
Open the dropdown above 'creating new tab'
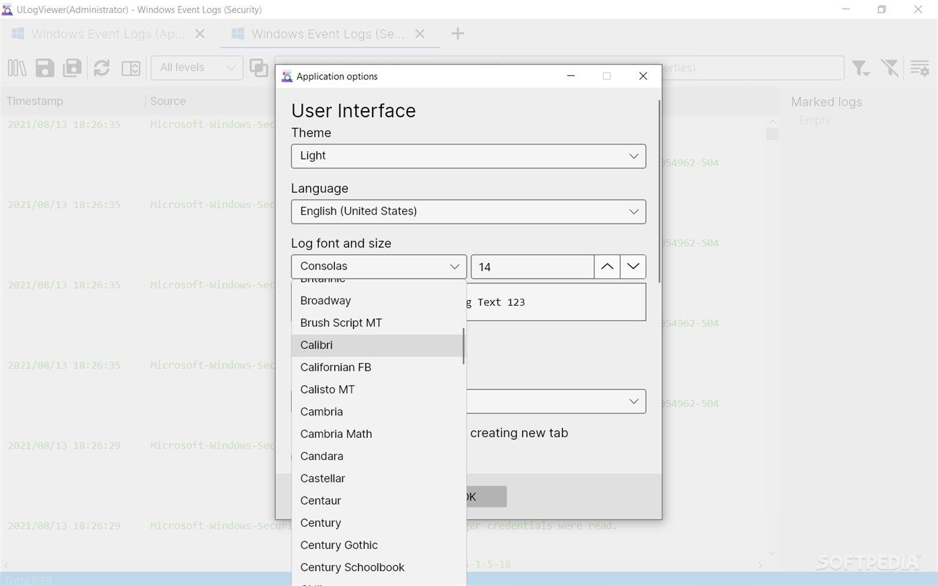tap(556, 401)
